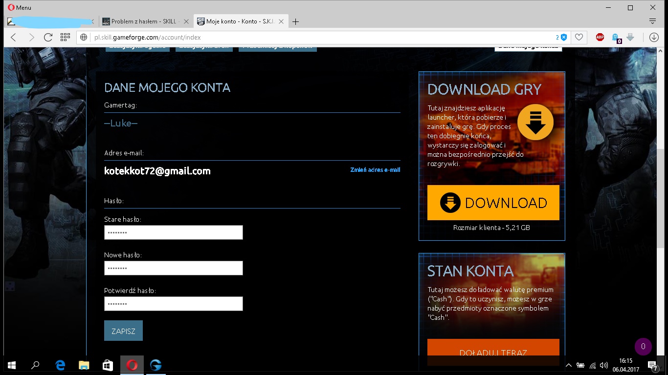Click the 'Stare hasło' password field

[174, 232]
